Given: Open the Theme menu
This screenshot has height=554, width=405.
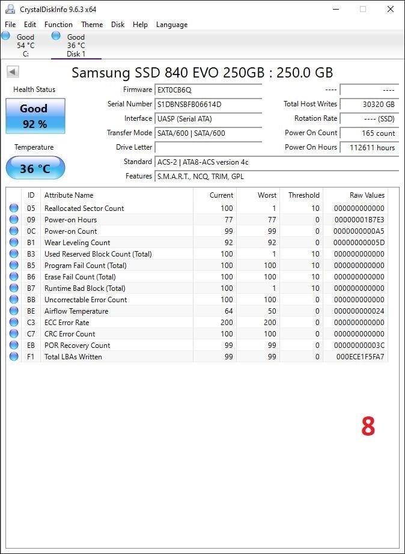Looking at the screenshot, I should [92, 25].
